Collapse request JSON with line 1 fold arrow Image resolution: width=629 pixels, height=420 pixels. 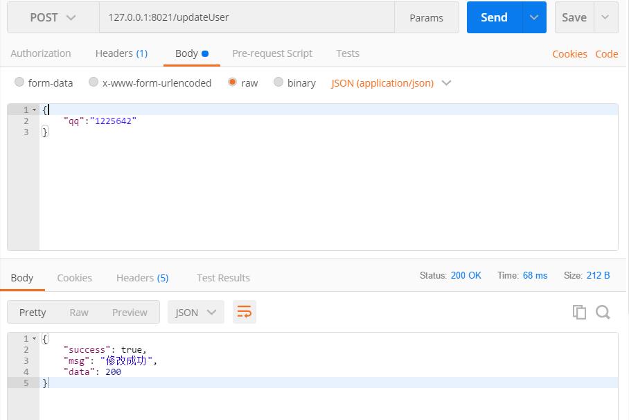coord(34,110)
